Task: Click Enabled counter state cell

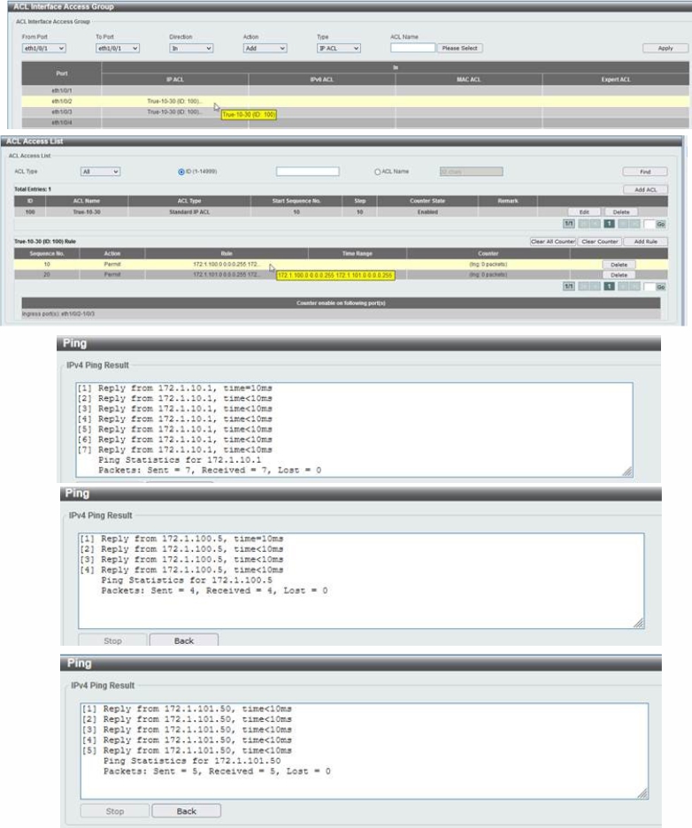Action: (x=427, y=211)
